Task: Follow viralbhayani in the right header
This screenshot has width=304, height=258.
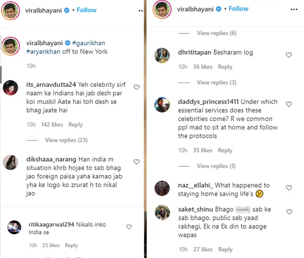Action: point(238,9)
